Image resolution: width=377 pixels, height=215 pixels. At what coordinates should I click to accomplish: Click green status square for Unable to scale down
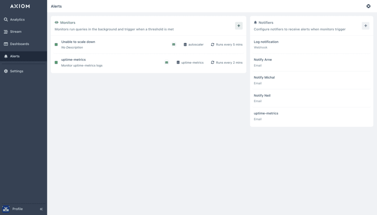(x=56, y=45)
